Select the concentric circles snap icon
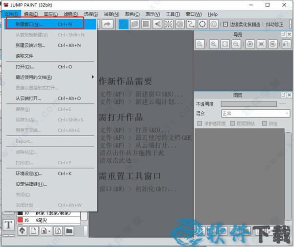Viewport: 294px width, 247px height. click(x=180, y=24)
